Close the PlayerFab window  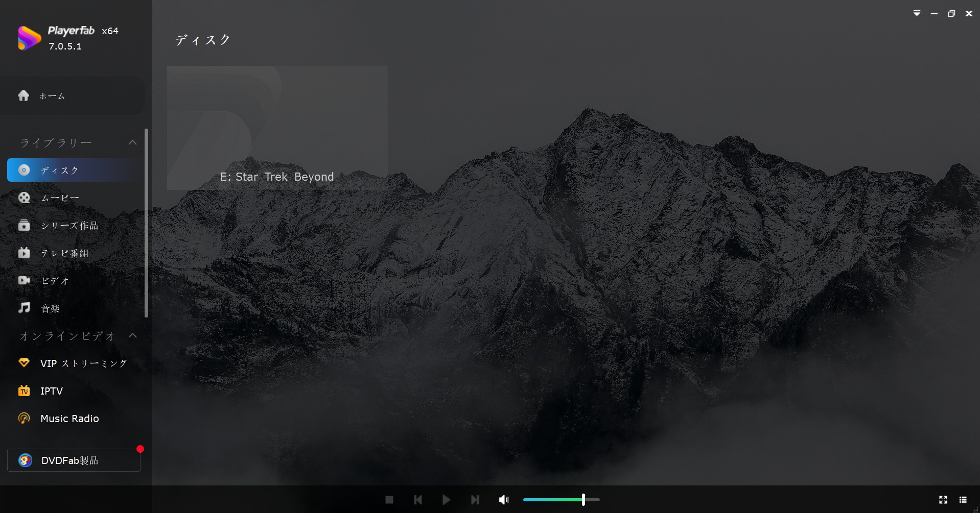point(969,14)
